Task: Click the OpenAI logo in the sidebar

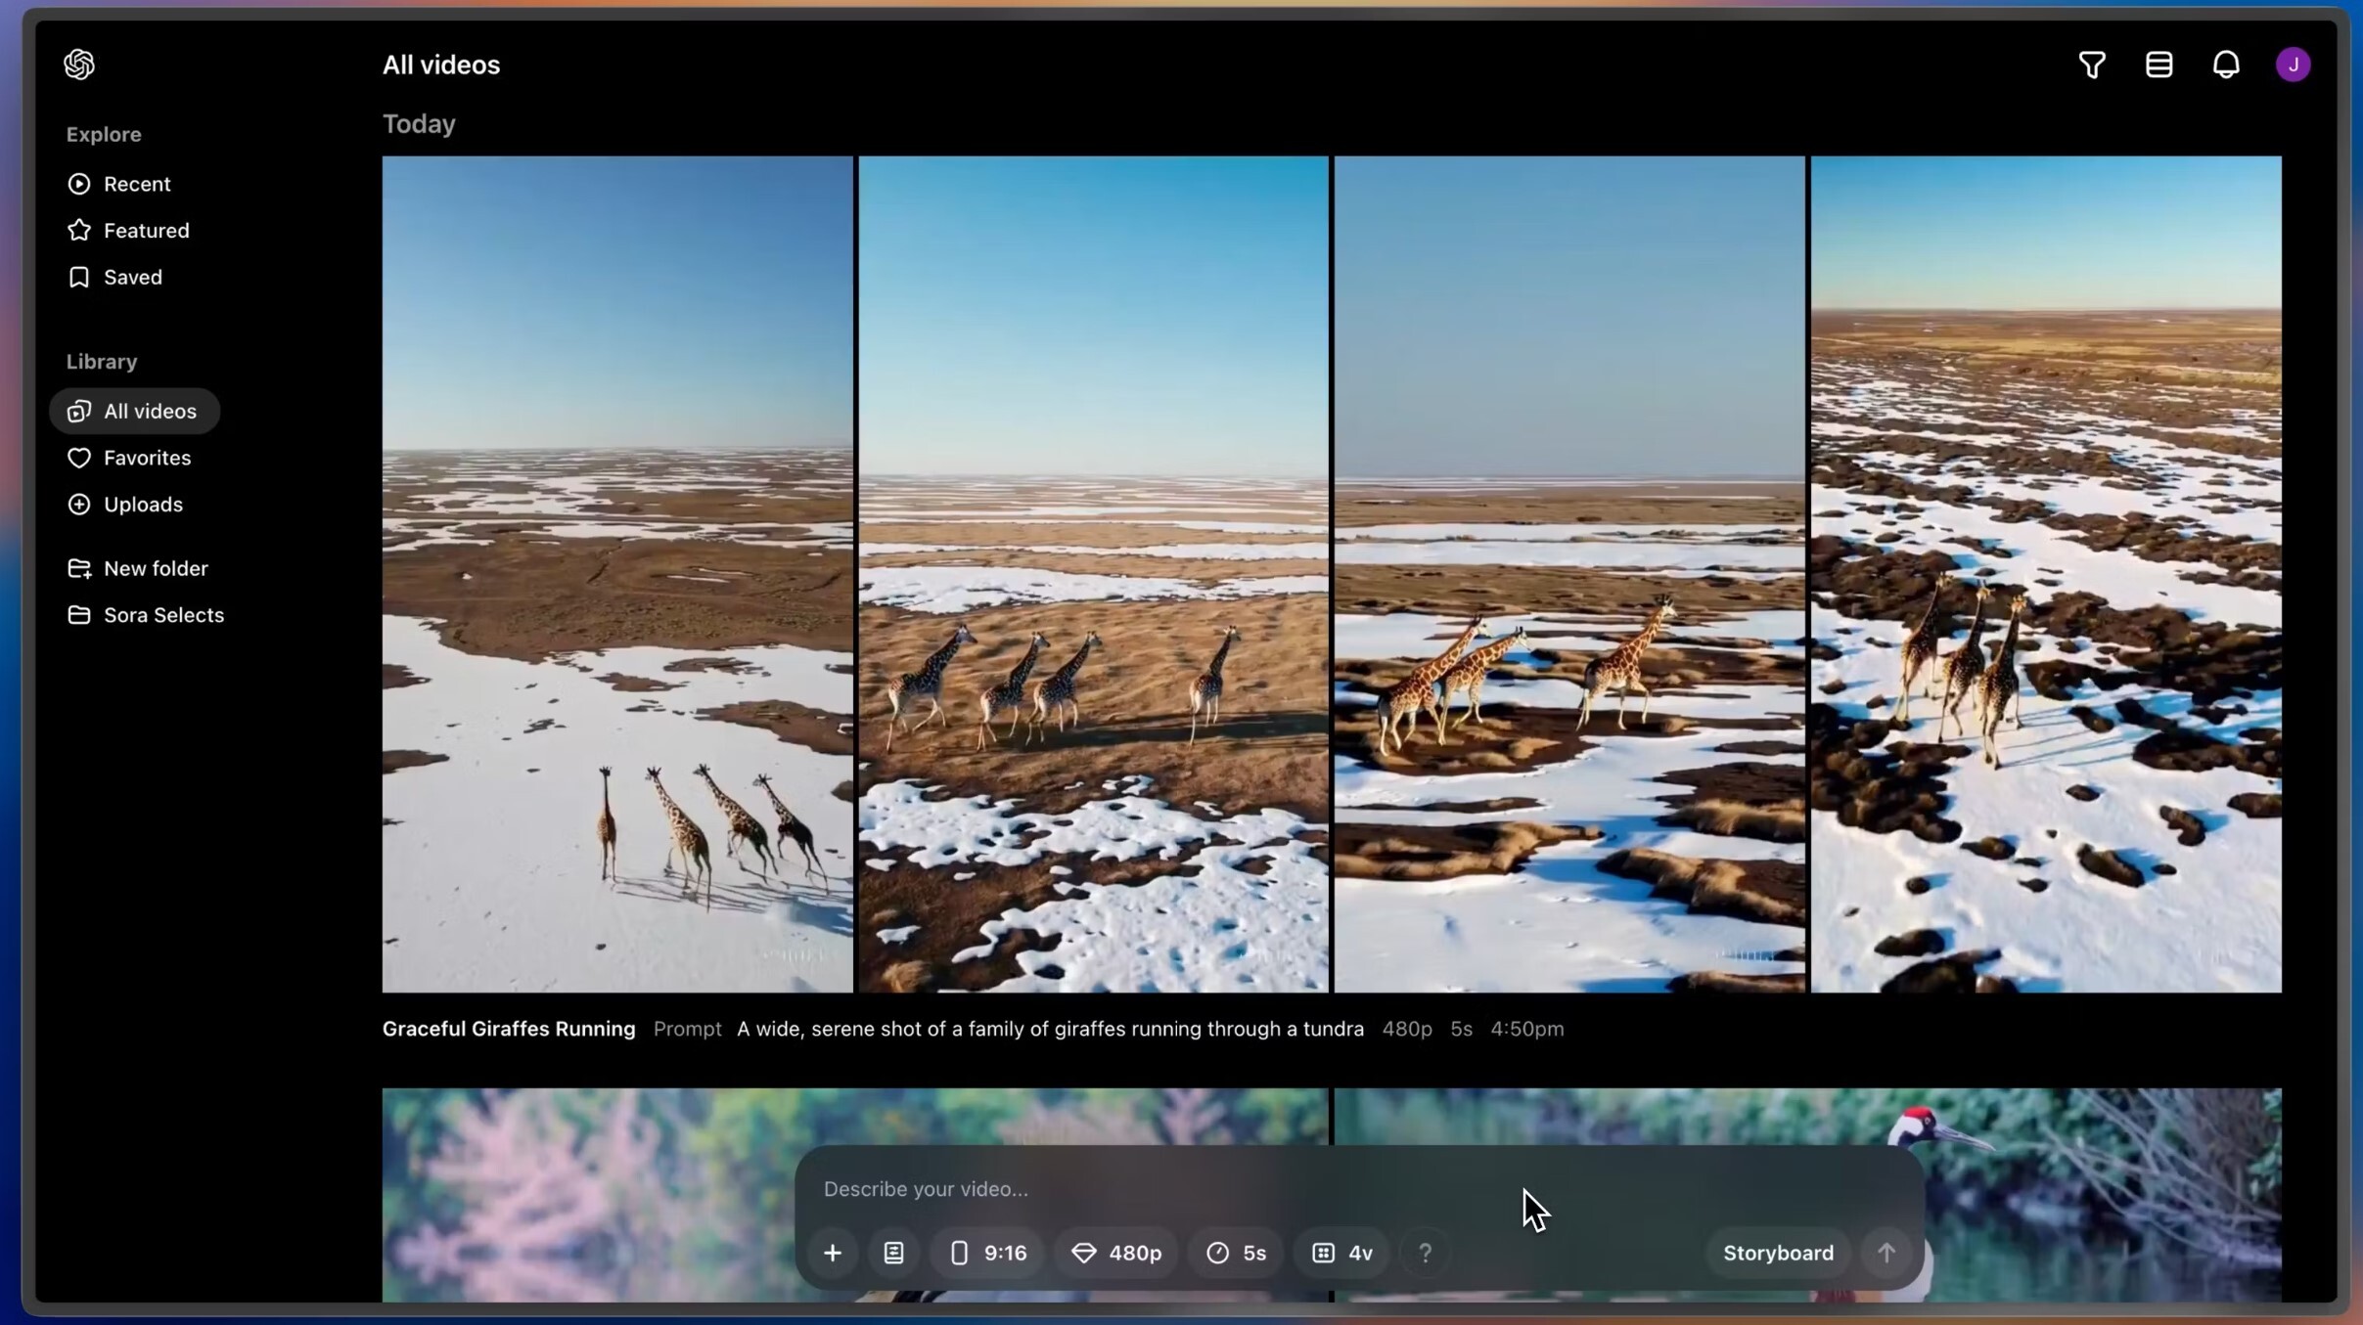Action: pos(79,64)
